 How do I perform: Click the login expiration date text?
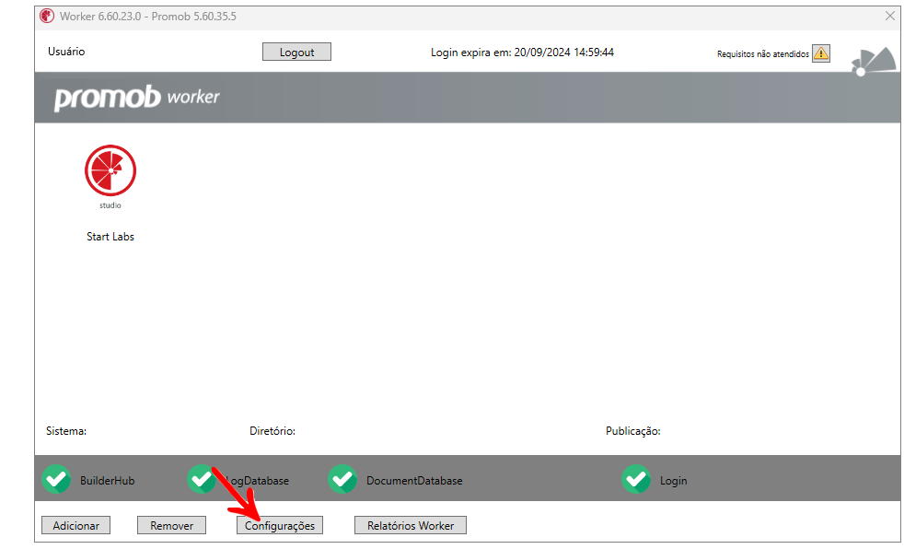(522, 52)
